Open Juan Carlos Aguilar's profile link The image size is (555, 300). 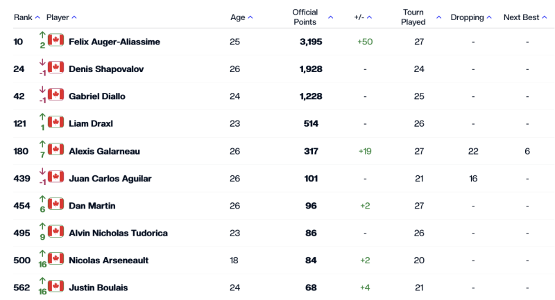click(110, 179)
